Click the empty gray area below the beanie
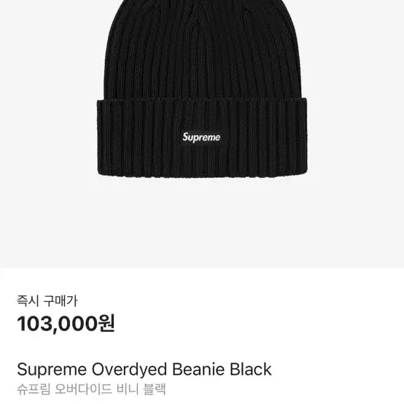 pos(202,224)
